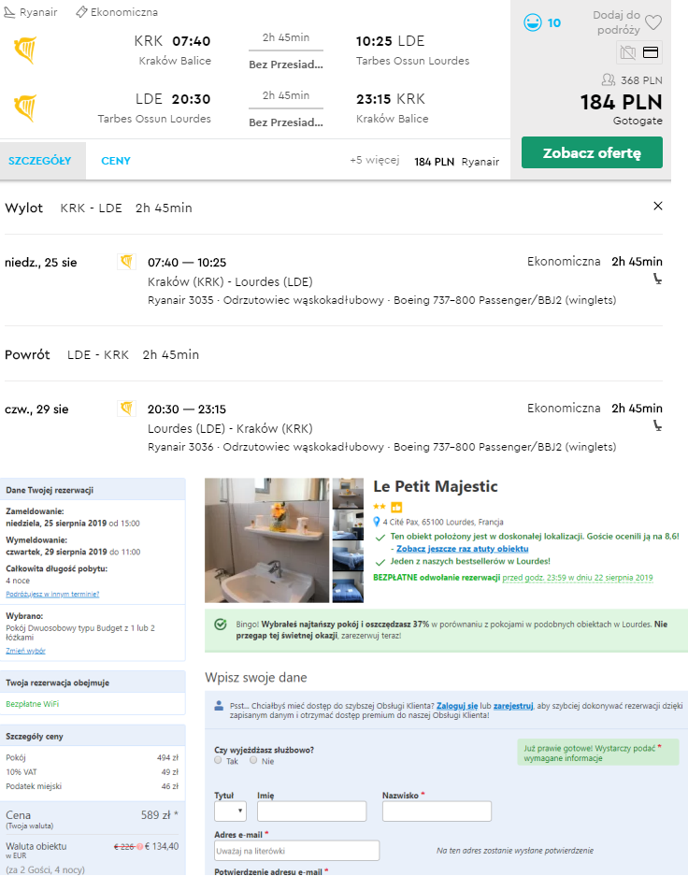
Task: Click the credit card icon in the price panel
Action: pos(651,52)
